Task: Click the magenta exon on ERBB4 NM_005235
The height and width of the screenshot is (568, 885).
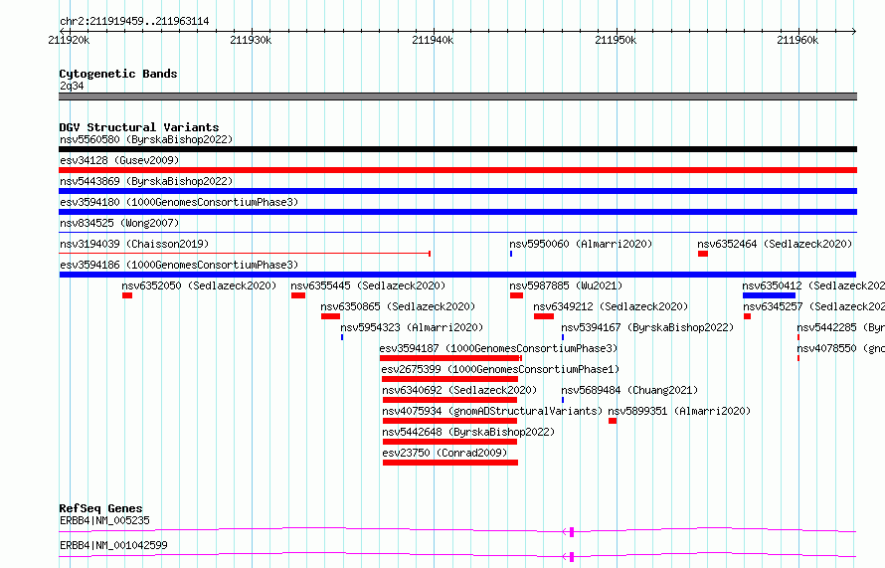Action: tap(572, 532)
